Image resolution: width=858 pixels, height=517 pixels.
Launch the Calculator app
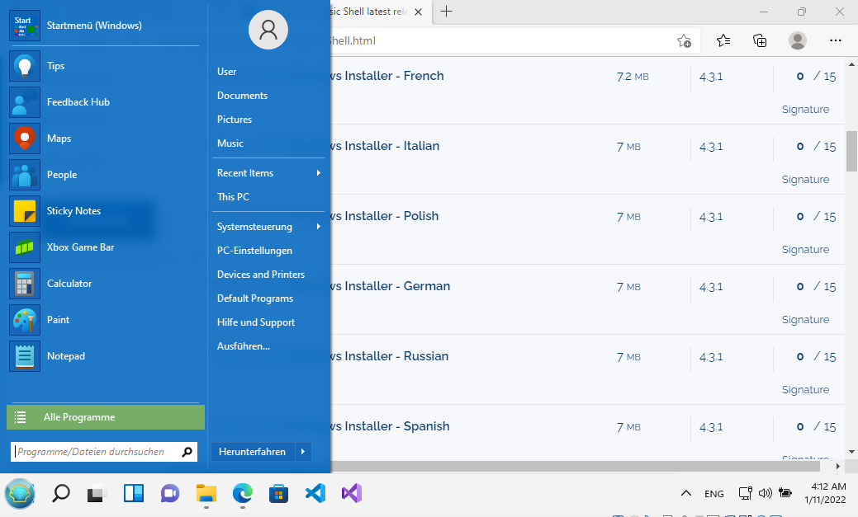coord(104,284)
